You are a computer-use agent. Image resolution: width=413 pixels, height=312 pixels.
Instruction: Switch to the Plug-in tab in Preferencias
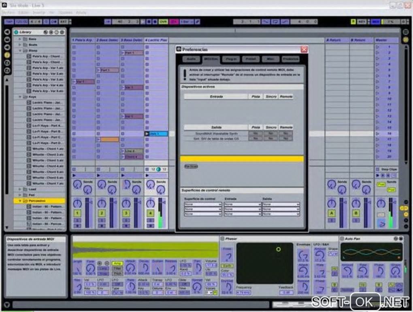pos(231,59)
